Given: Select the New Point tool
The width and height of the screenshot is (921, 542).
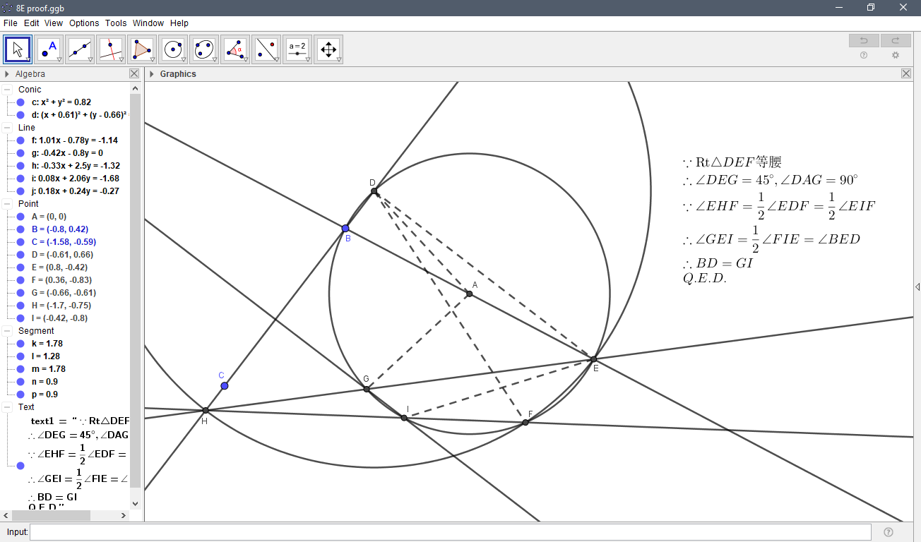Looking at the screenshot, I should pyautogui.click(x=49, y=49).
